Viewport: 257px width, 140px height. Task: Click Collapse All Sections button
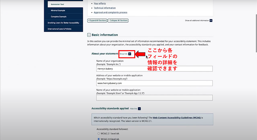[118, 21]
